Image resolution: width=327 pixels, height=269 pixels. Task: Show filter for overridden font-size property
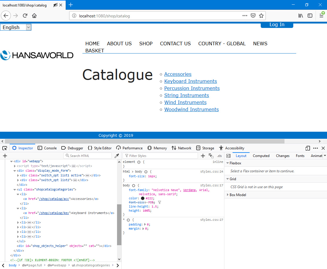click(160, 202)
